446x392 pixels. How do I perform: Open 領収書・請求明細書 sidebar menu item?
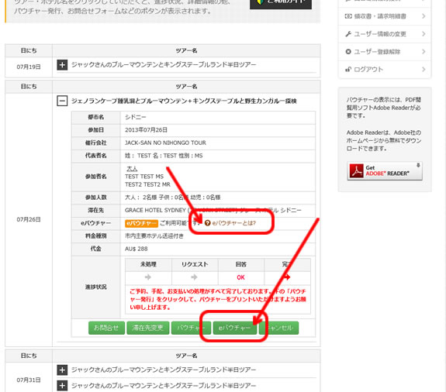click(385, 16)
